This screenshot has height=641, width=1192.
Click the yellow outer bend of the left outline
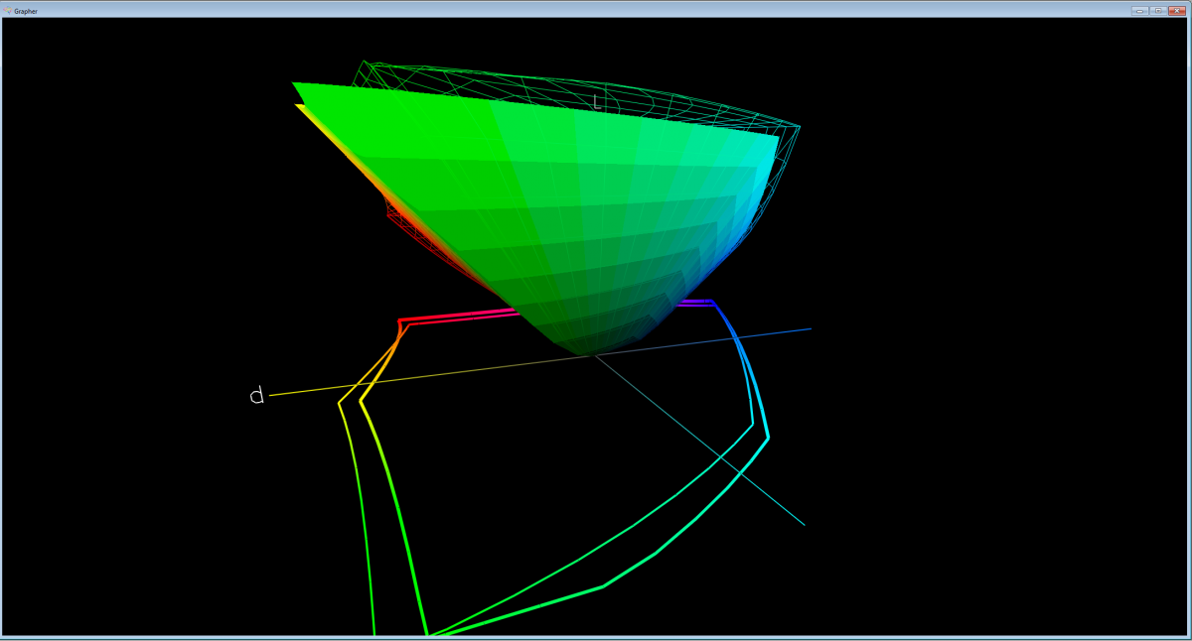(341, 402)
